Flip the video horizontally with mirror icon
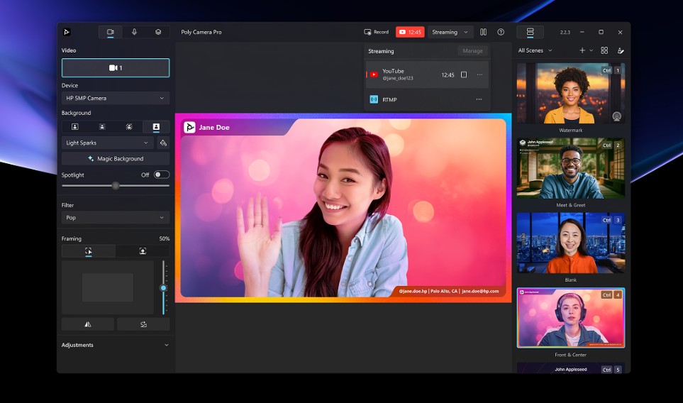The image size is (683, 403). (x=88, y=324)
